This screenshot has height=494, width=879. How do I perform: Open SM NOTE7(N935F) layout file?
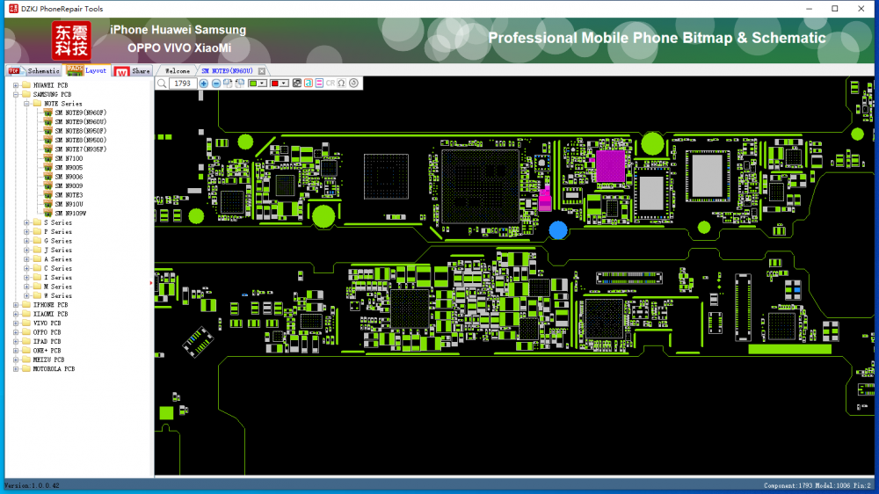80,149
